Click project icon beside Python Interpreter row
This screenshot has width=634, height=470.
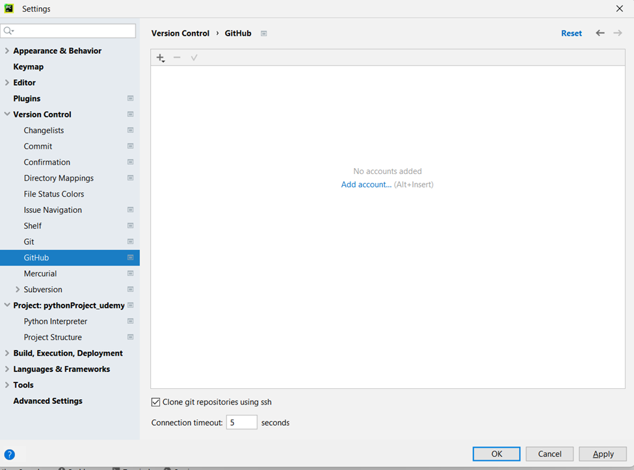tap(130, 321)
